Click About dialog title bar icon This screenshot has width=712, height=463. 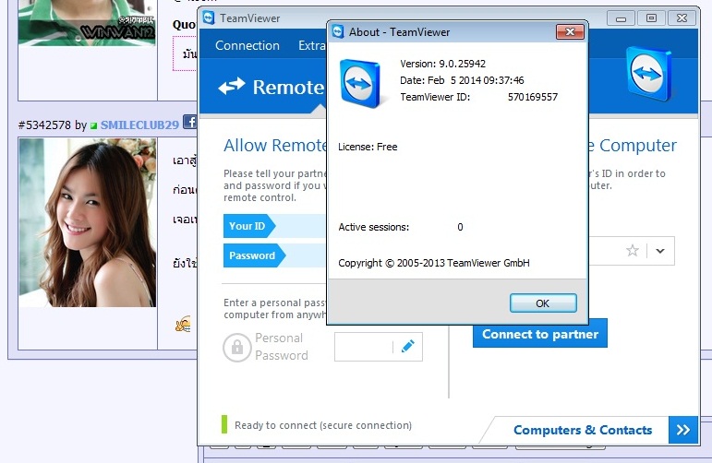pos(338,31)
